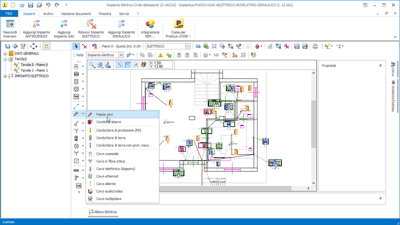Image resolution: width=400 pixels, height=225 pixels.
Task: Select the arrow pointer selection tool
Action: click(76, 46)
